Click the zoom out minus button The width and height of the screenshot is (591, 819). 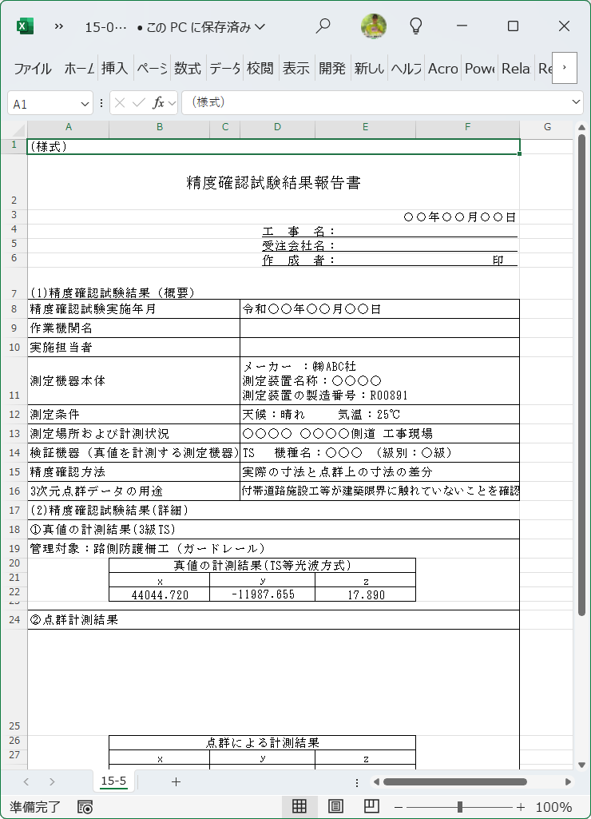pyautogui.click(x=399, y=807)
